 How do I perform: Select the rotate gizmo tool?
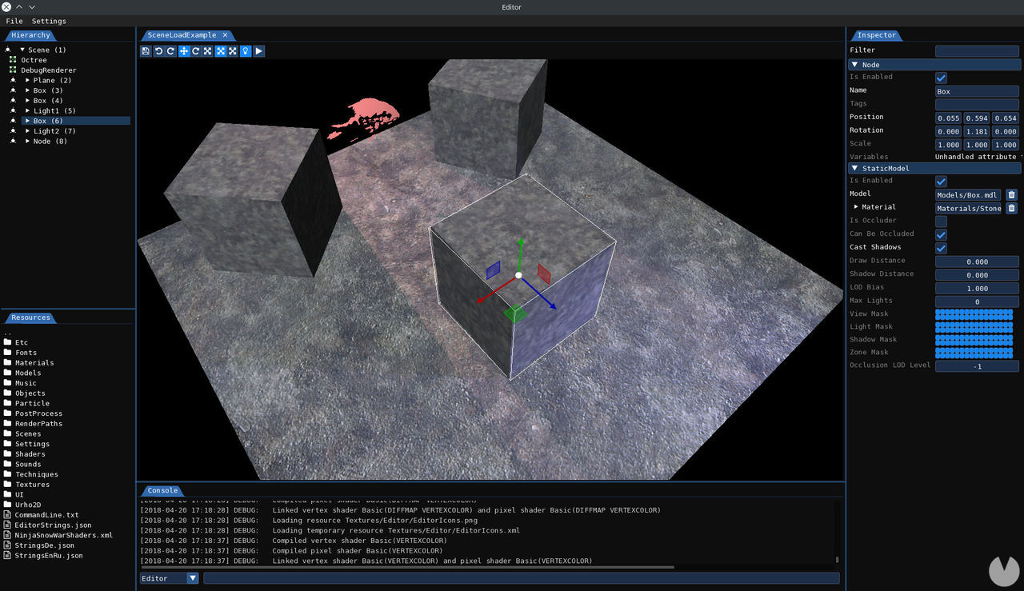195,51
